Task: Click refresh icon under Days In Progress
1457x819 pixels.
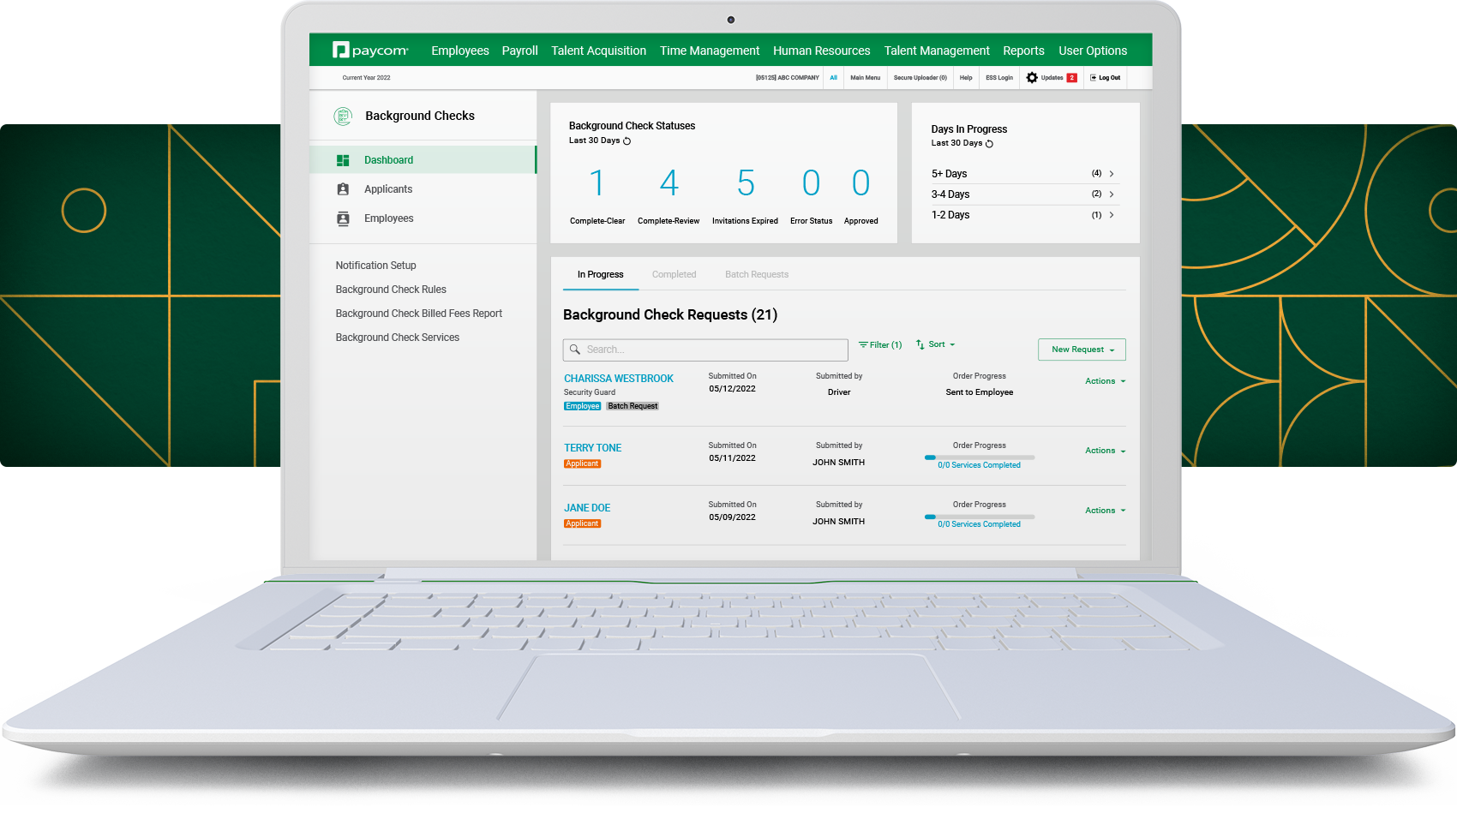Action: 989,144
